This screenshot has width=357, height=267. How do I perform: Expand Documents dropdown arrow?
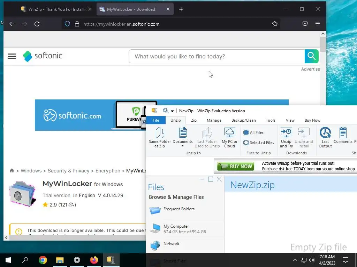tap(182, 146)
